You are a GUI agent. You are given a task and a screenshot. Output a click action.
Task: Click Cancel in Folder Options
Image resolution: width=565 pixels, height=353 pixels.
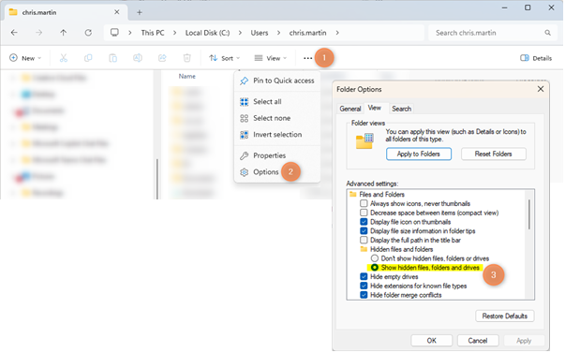click(478, 341)
